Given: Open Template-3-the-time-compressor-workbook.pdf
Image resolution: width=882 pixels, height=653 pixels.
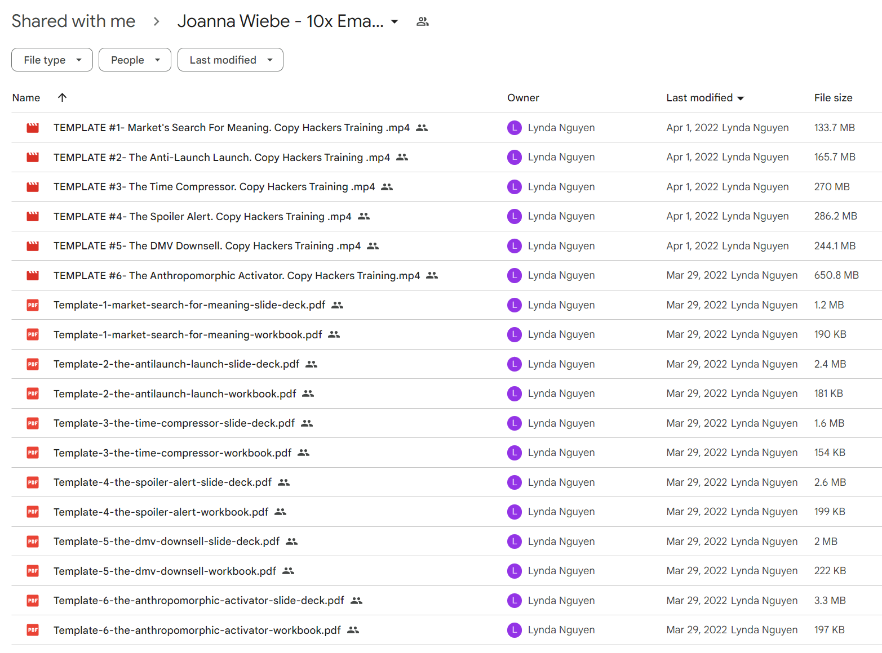Looking at the screenshot, I should [172, 453].
